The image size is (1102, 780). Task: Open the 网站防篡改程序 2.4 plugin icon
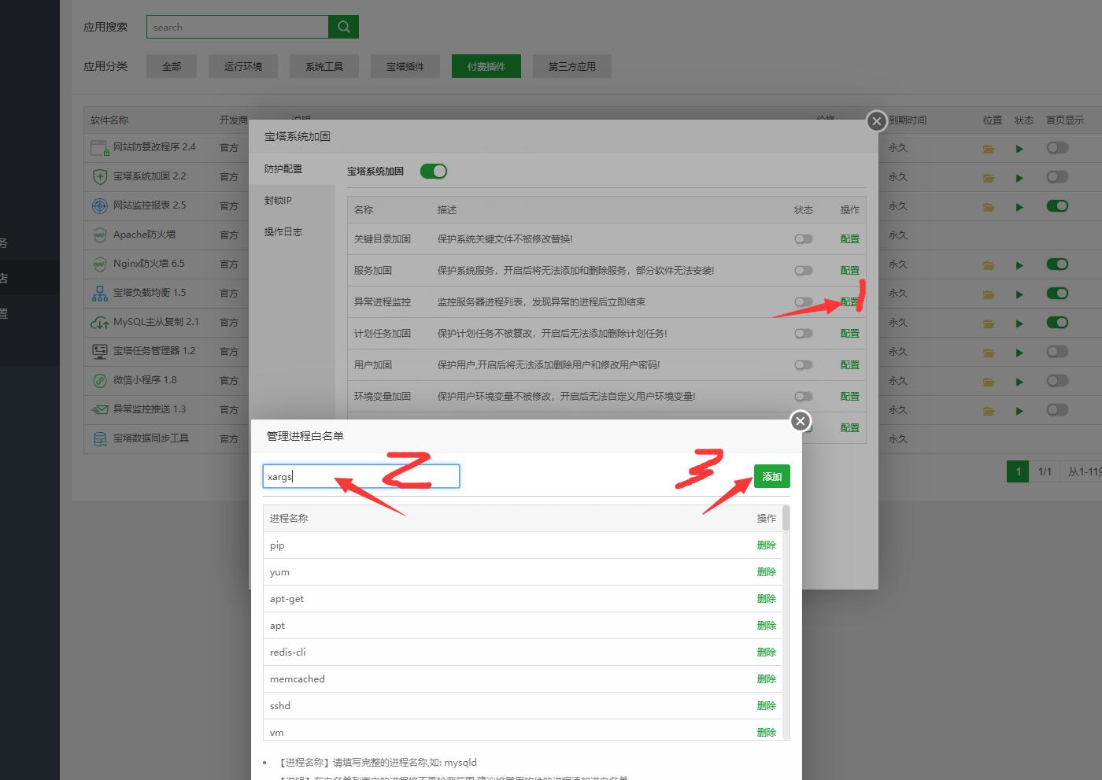coord(100,147)
